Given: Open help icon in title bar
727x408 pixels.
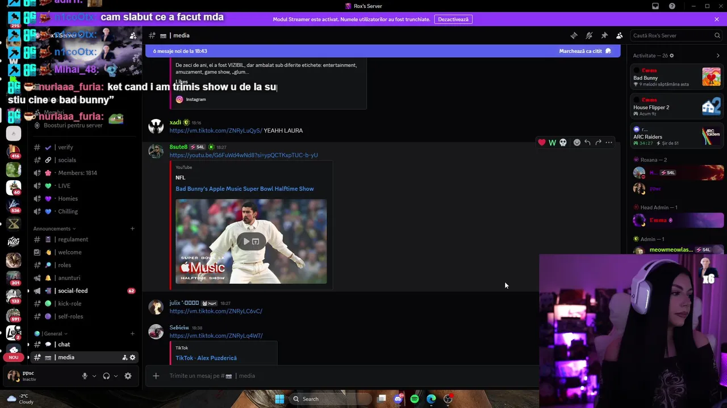Looking at the screenshot, I should [x=672, y=6].
